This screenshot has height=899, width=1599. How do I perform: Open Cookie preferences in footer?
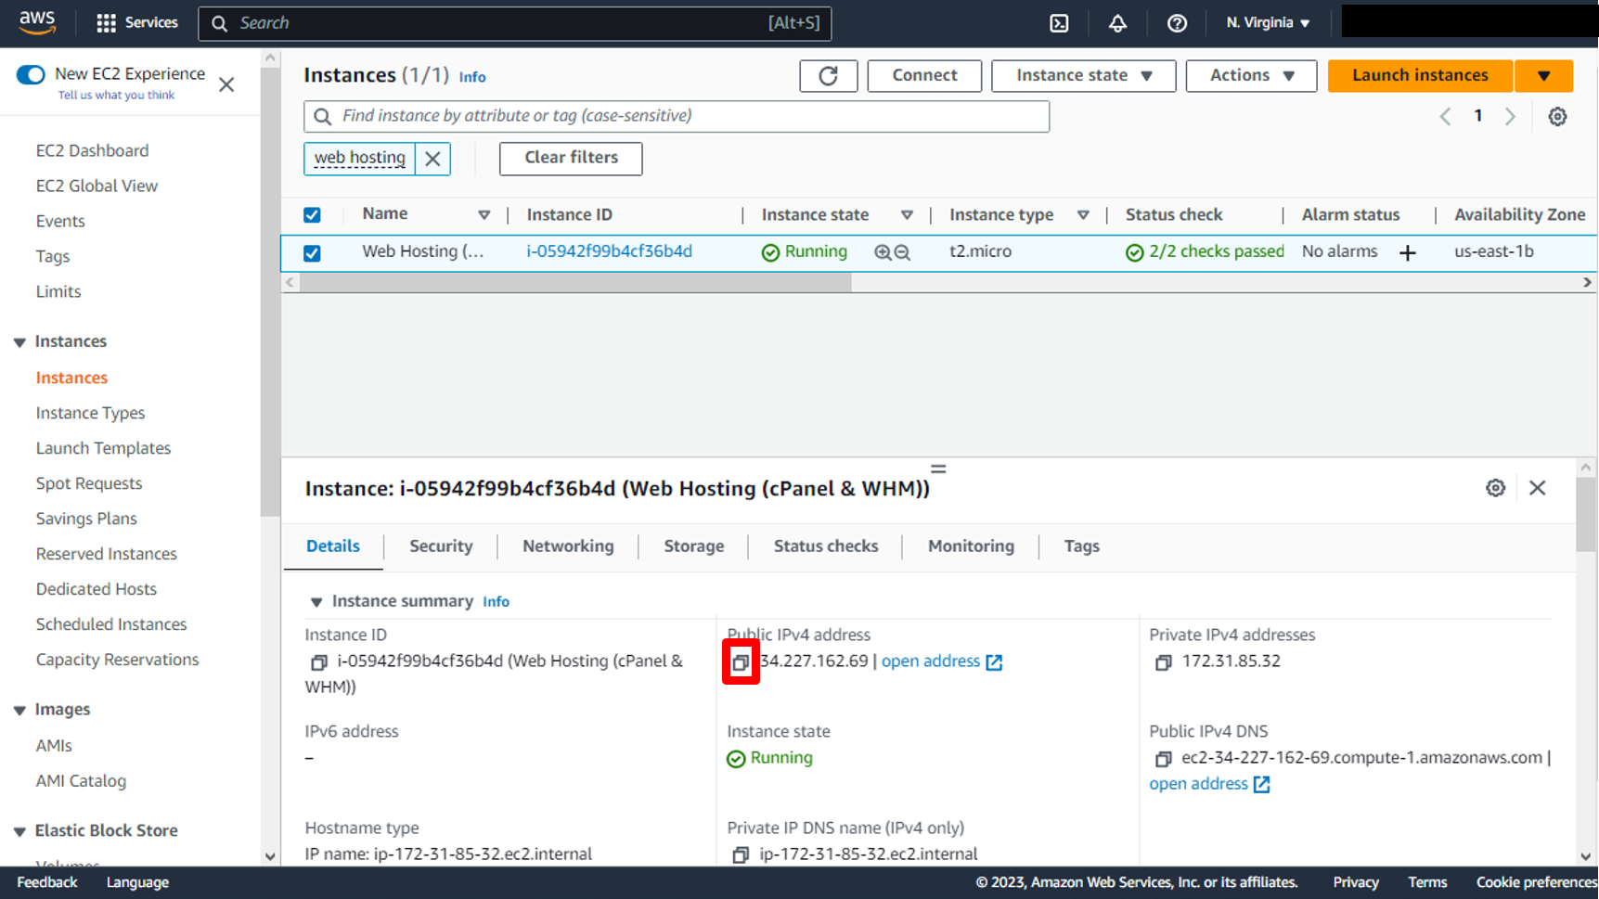[x=1536, y=883]
